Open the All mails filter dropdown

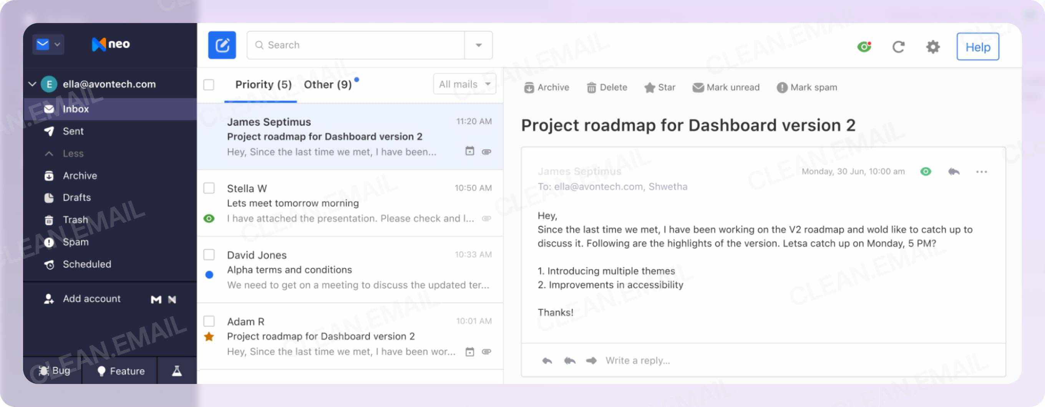[x=464, y=84]
